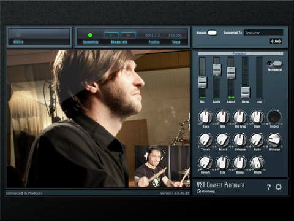
Task: Click the Connected To Producer field
Action: coord(263,33)
